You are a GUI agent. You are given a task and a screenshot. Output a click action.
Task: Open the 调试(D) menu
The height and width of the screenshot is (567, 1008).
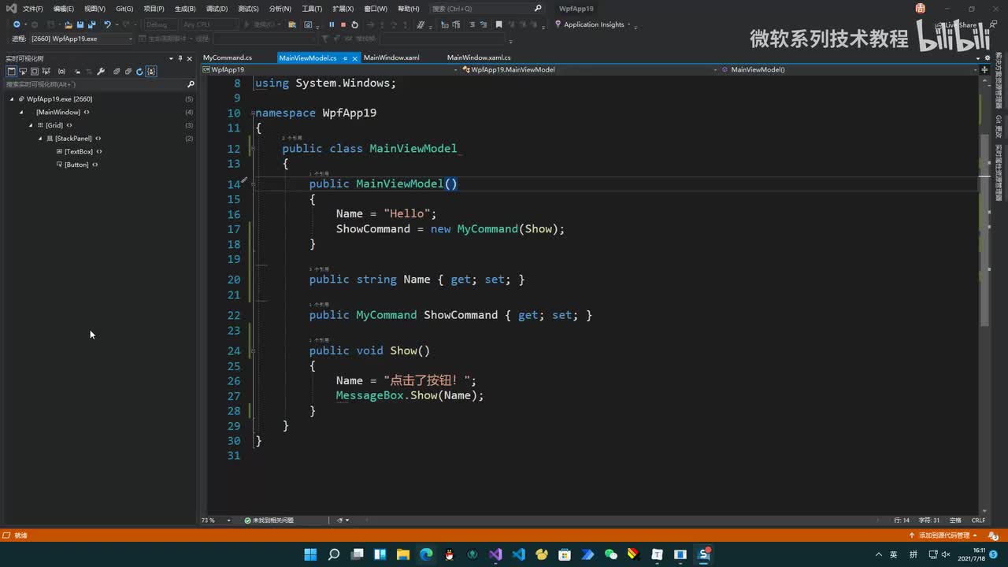(x=217, y=9)
